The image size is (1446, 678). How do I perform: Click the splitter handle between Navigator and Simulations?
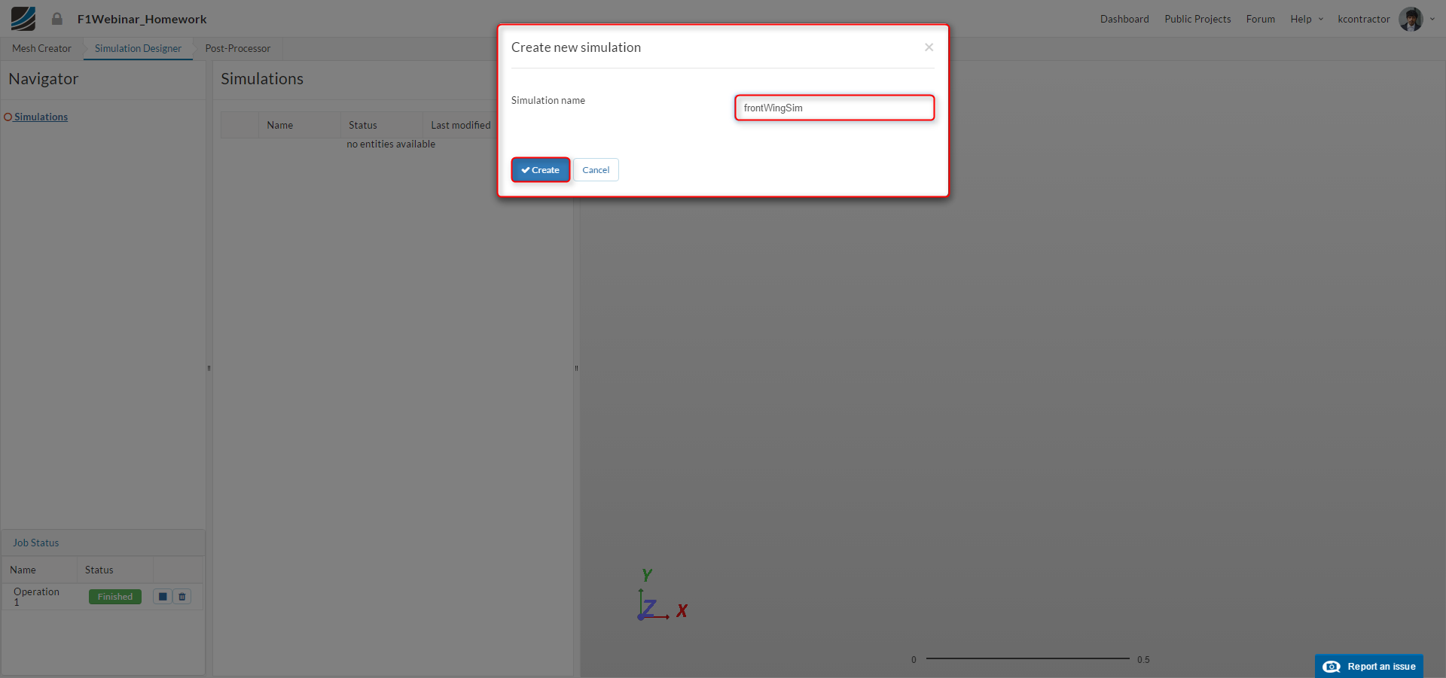tap(209, 368)
